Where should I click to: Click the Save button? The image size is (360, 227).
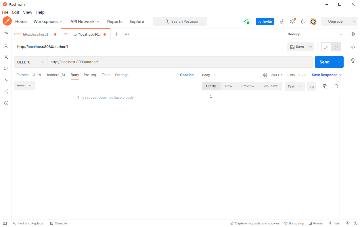point(297,47)
